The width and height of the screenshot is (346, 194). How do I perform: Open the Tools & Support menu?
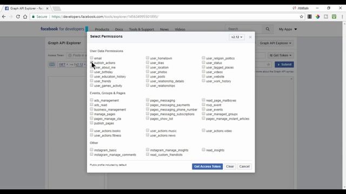142,29
